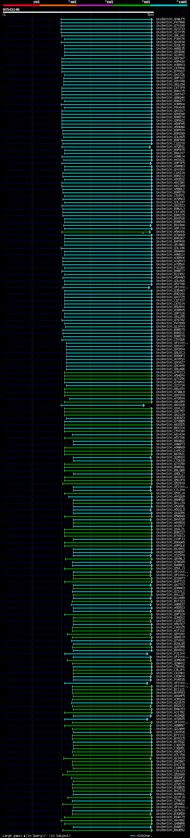Click the UniRef100_Q5VND2 label
Screen dimensions: 190x838
[x=170, y=804]
